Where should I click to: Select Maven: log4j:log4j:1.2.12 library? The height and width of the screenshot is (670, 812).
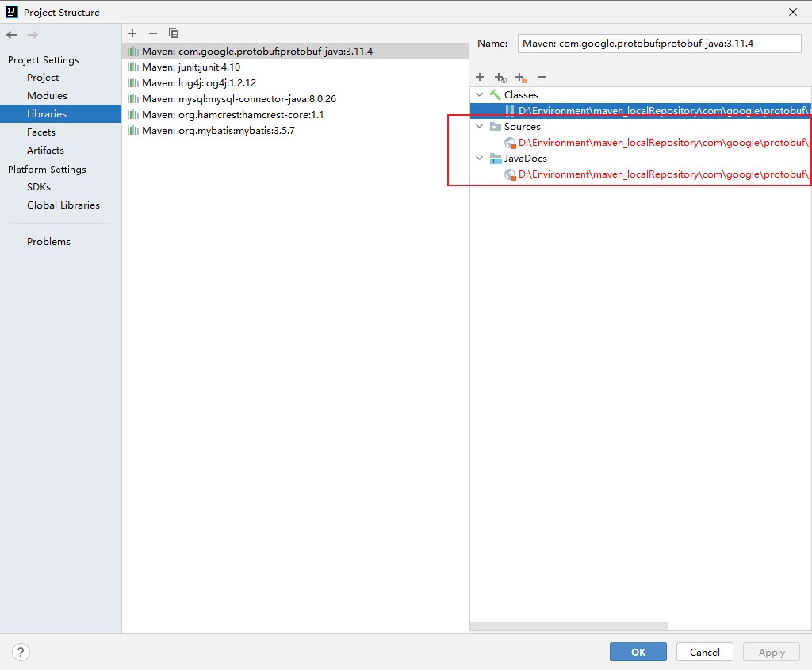click(x=295, y=82)
